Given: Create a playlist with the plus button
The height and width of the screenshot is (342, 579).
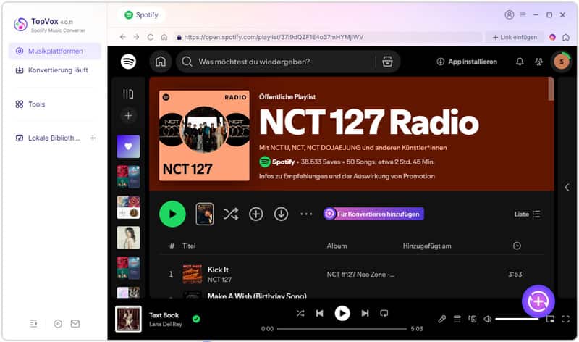Looking at the screenshot, I should pyautogui.click(x=128, y=116).
